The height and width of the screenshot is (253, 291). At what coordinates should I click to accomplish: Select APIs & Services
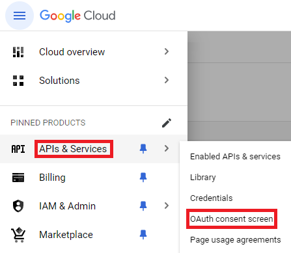coord(73,149)
